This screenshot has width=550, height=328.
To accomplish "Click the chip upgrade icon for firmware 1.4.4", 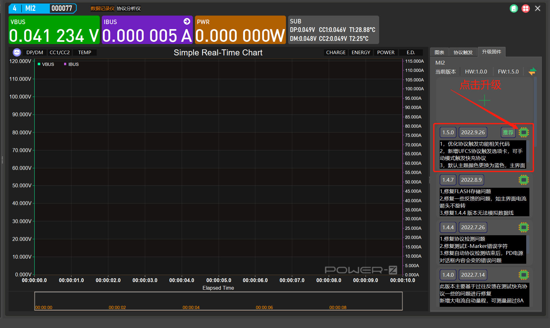I will pos(524,227).
